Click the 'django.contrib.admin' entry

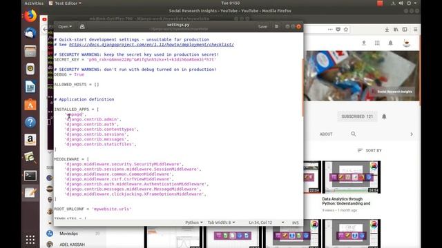(93, 119)
